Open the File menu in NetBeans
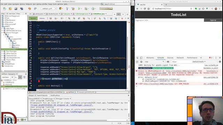 point(2,4)
